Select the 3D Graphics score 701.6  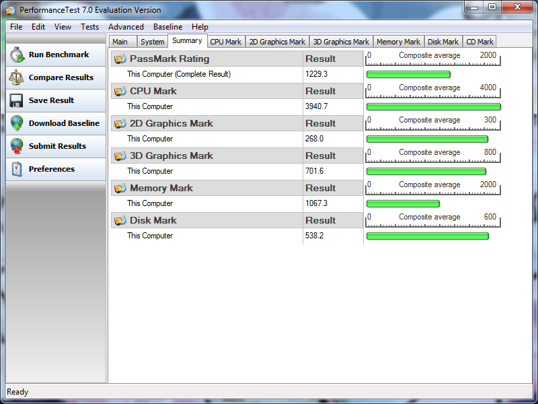point(314,171)
